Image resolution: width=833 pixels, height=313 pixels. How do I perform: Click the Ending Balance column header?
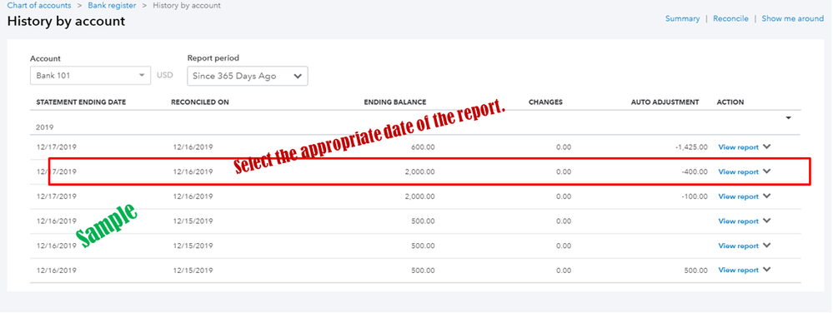394,102
